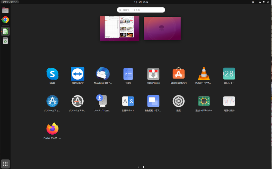Screen dimensions: 272x169
Task: Open the clock and date menu
Action: pos(141,2)
